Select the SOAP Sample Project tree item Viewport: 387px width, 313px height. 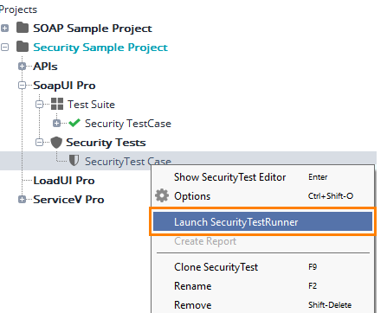coord(93,29)
